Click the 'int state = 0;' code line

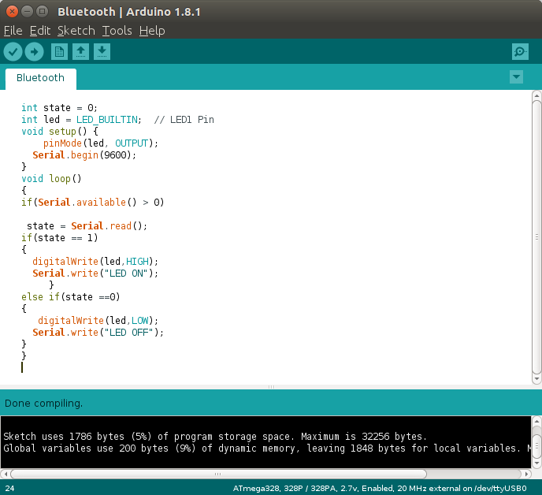[59, 108]
